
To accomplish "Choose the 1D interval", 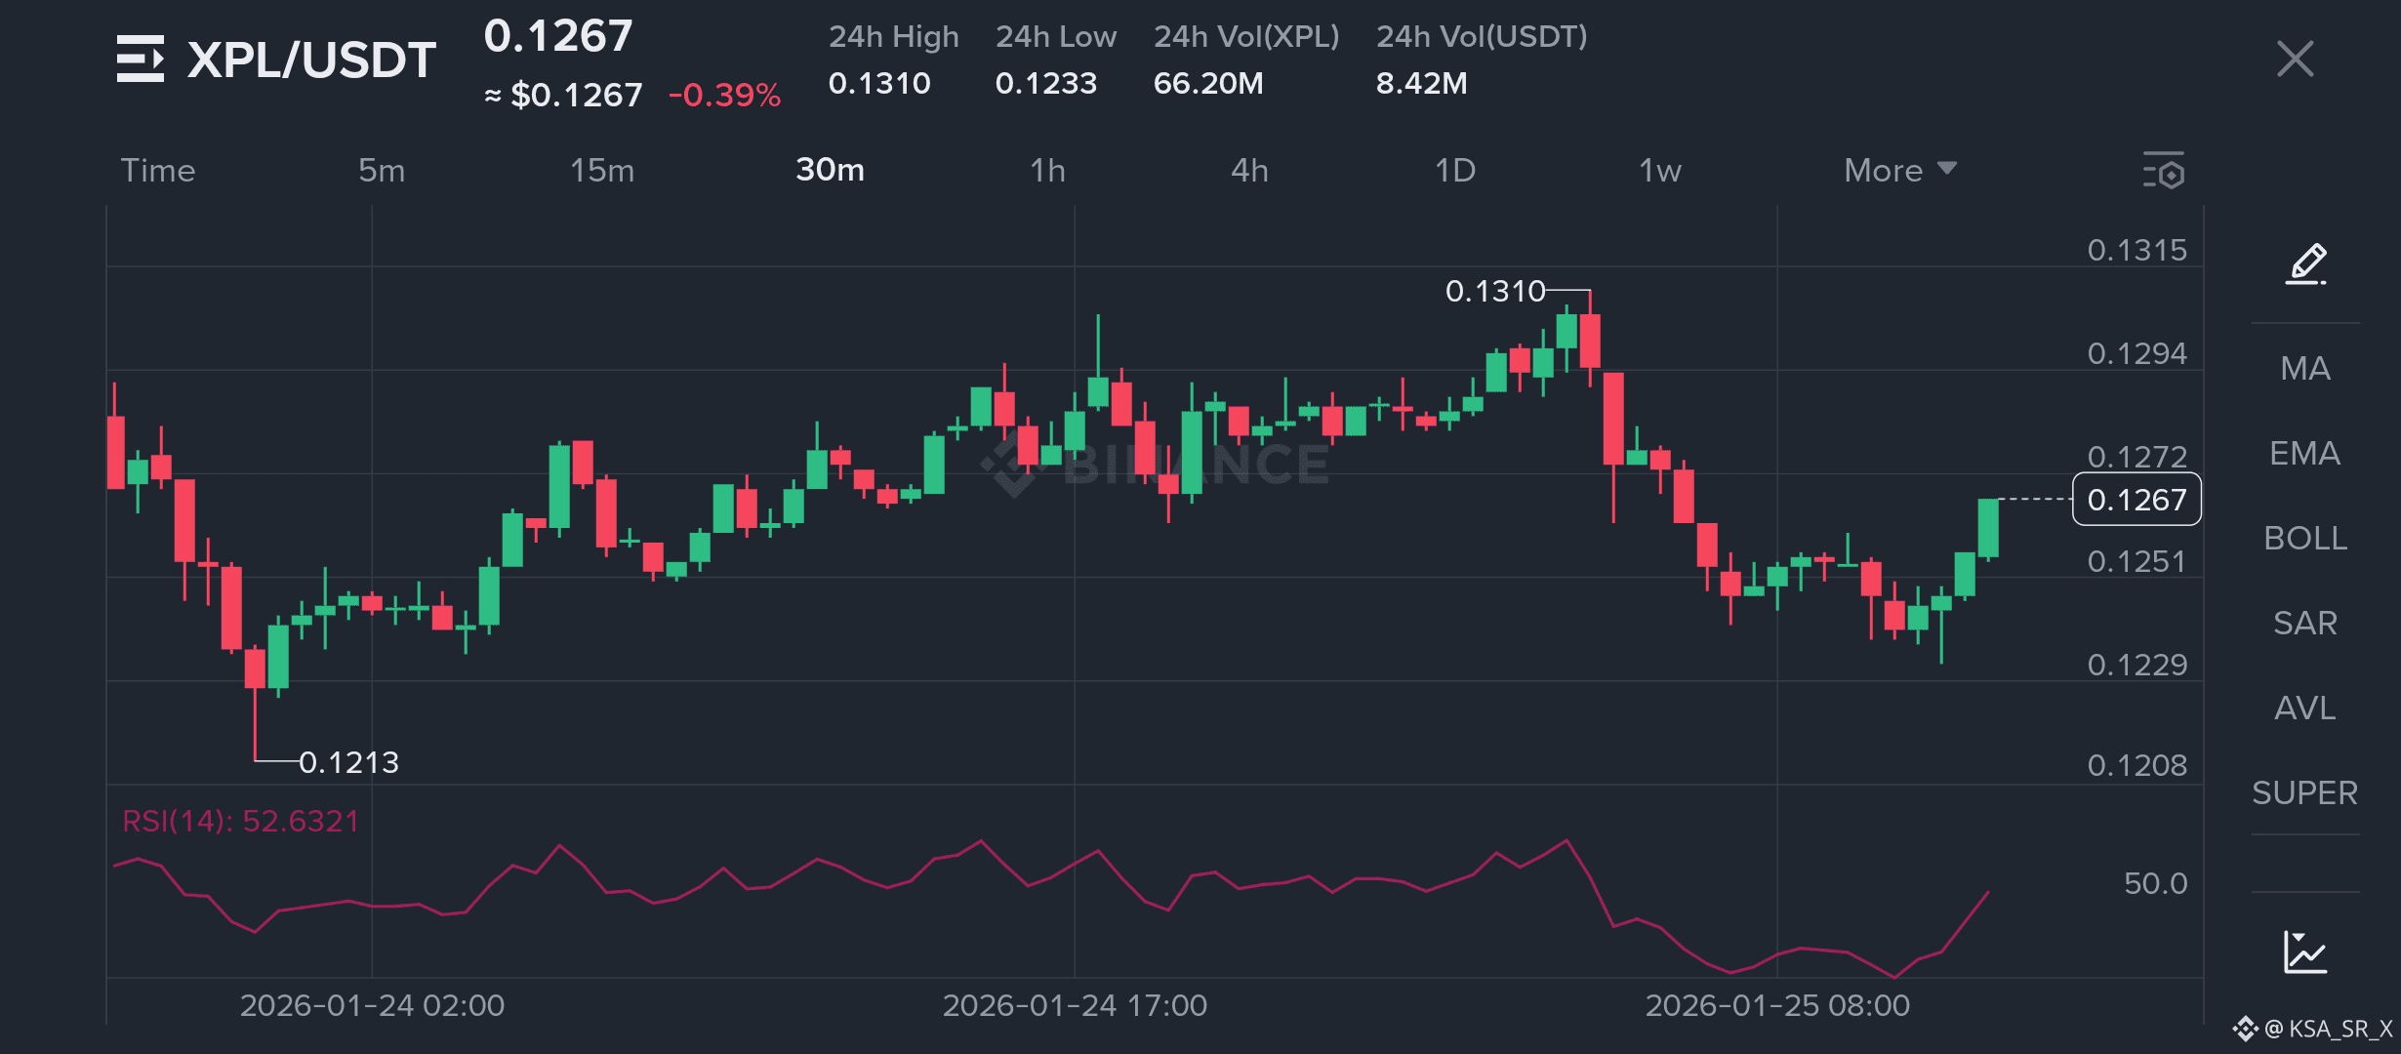I will pos(1454,171).
